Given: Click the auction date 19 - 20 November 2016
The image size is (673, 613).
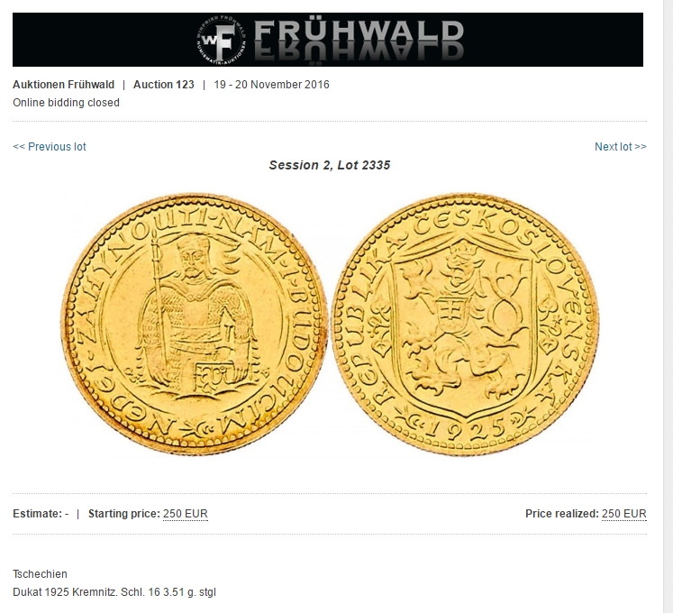Looking at the screenshot, I should point(272,85).
